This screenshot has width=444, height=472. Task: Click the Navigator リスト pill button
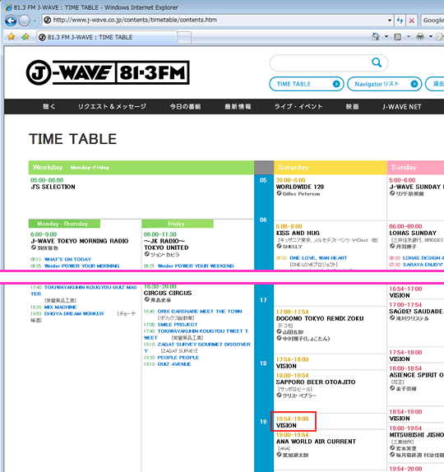coord(385,84)
